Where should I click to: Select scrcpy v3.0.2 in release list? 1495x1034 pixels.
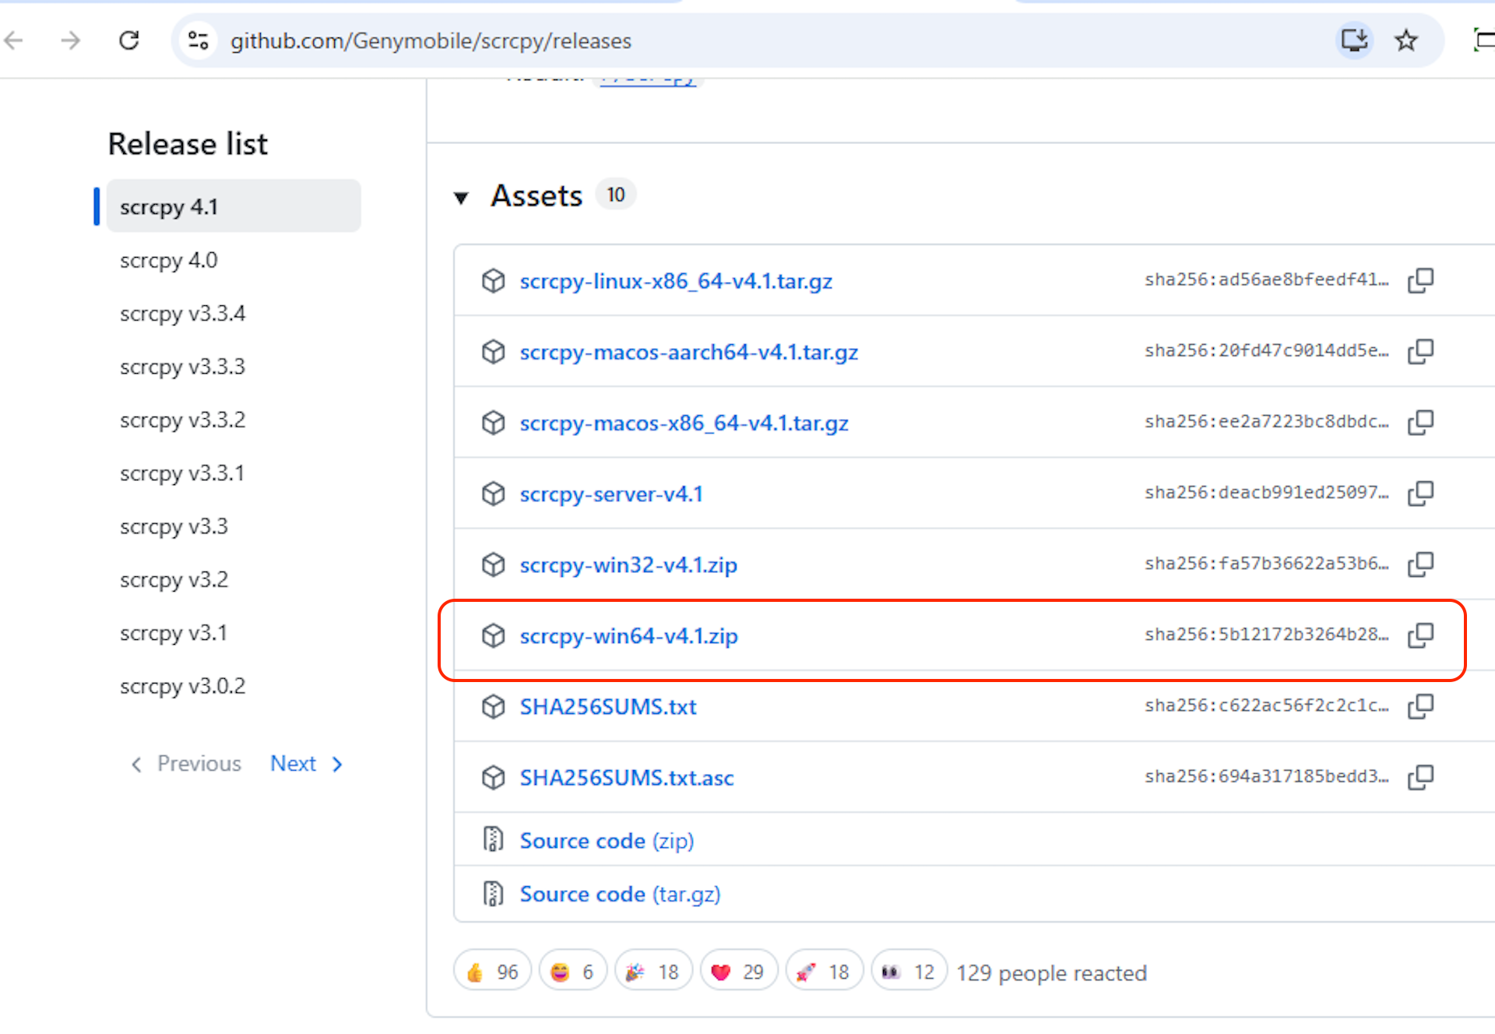(182, 686)
